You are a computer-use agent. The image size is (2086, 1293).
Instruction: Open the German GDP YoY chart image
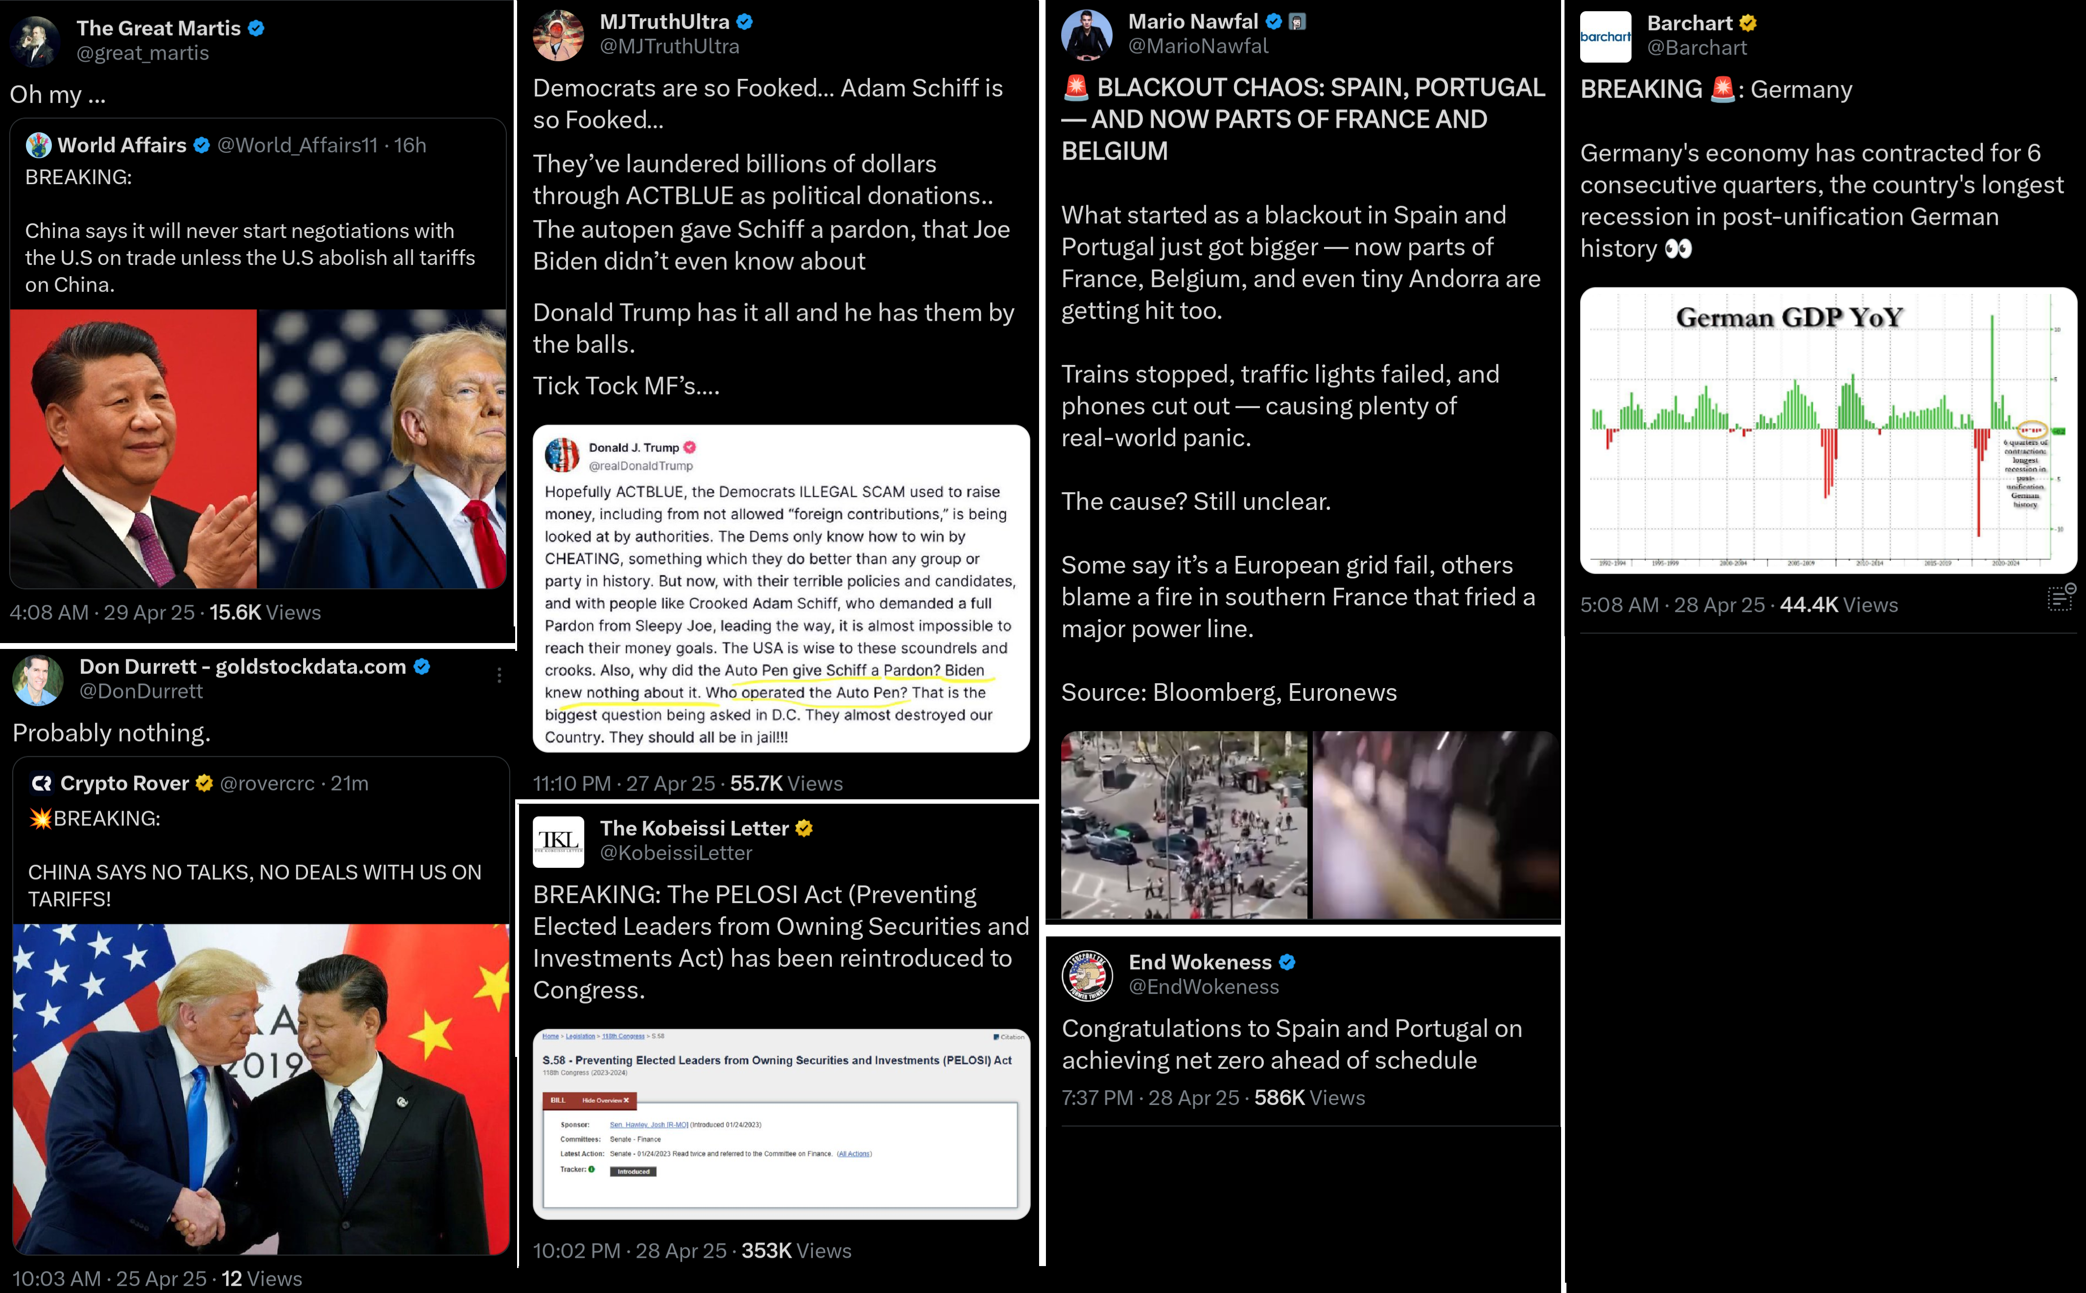(1828, 430)
